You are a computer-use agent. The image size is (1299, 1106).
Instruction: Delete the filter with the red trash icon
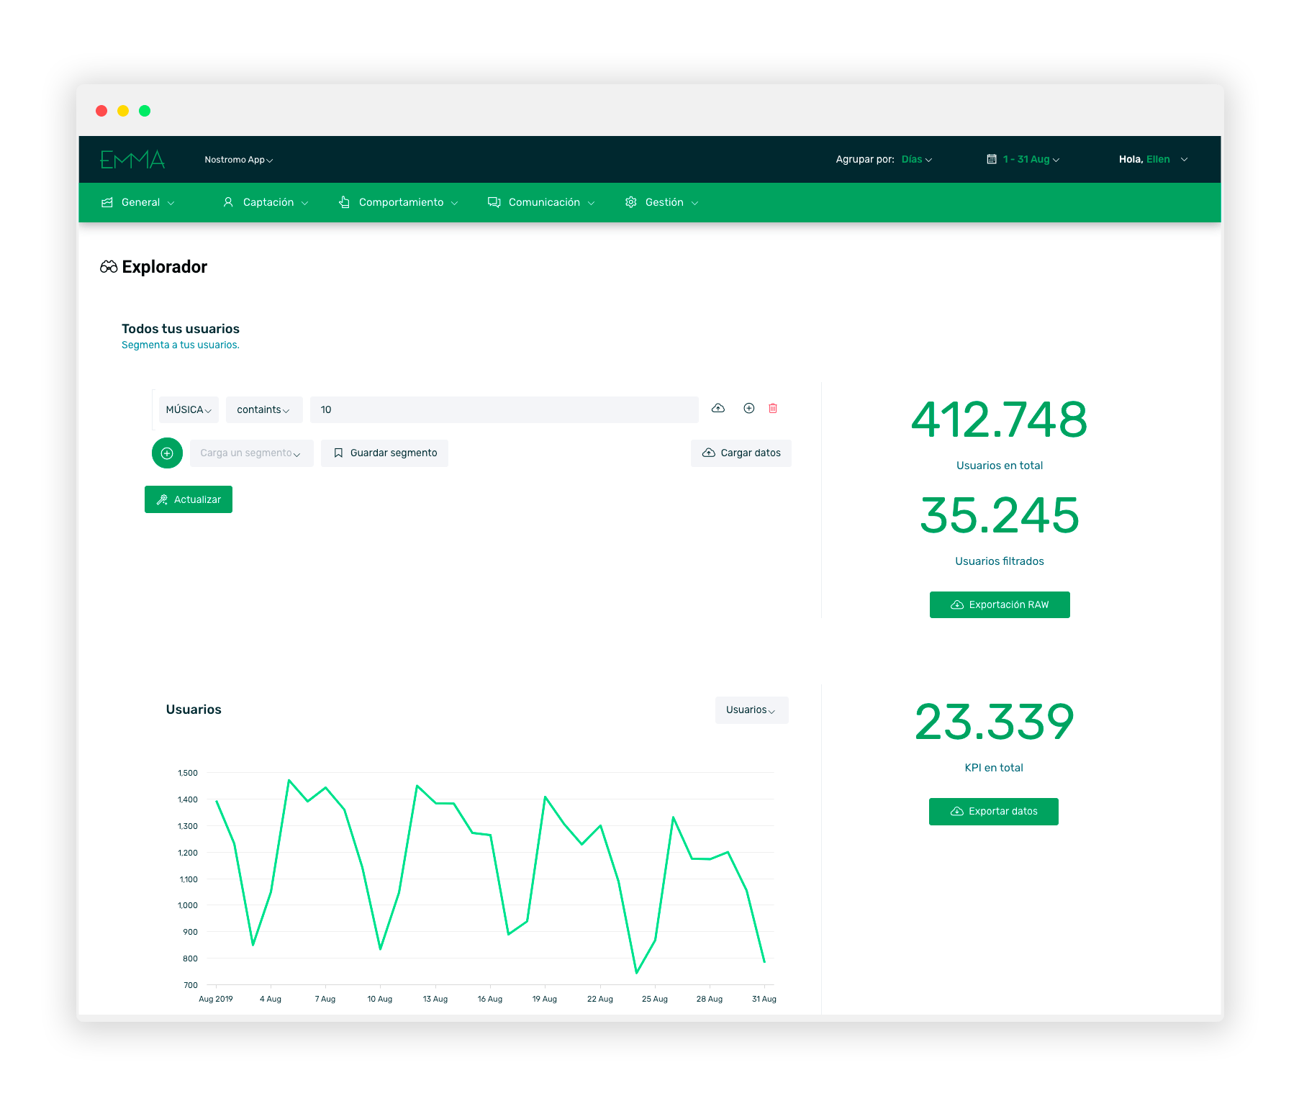pyautogui.click(x=773, y=408)
